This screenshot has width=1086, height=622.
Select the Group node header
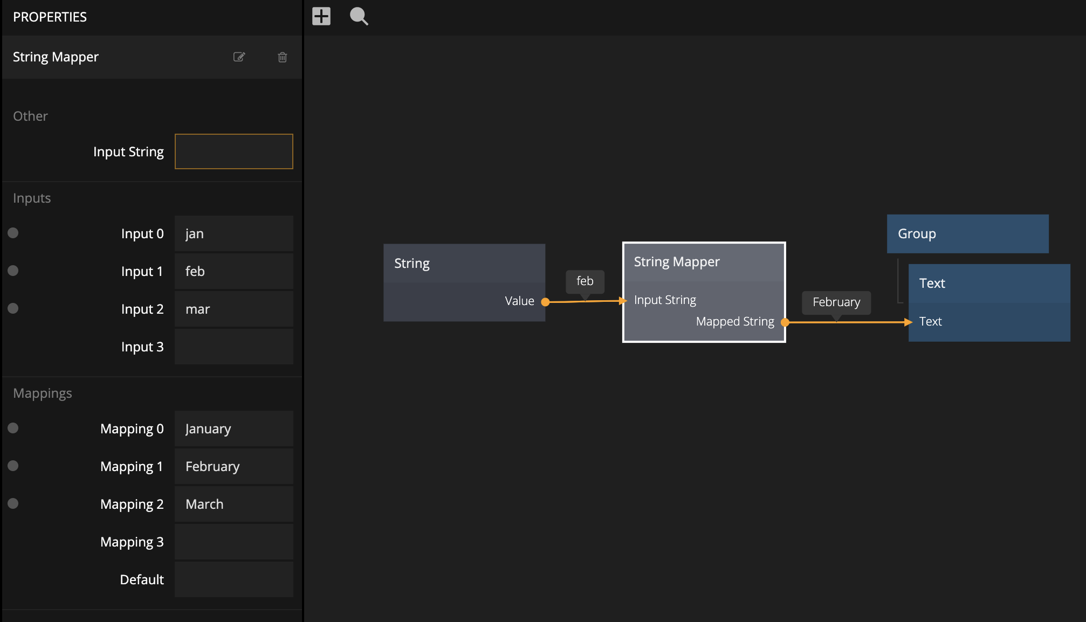pyautogui.click(x=967, y=234)
